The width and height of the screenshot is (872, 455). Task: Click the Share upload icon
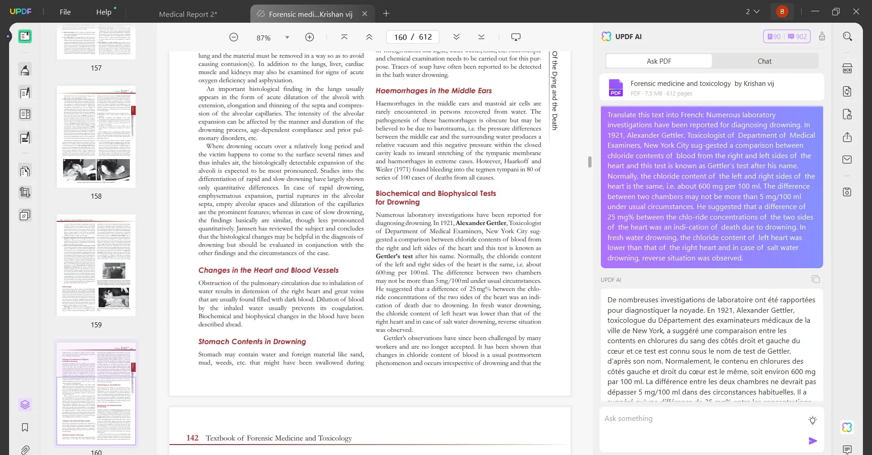click(x=847, y=137)
